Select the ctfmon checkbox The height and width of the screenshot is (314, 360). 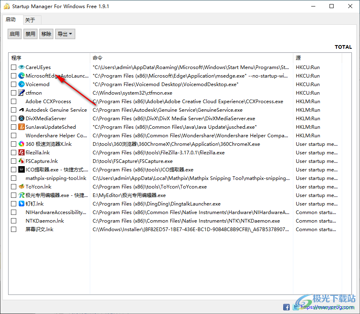click(13, 93)
